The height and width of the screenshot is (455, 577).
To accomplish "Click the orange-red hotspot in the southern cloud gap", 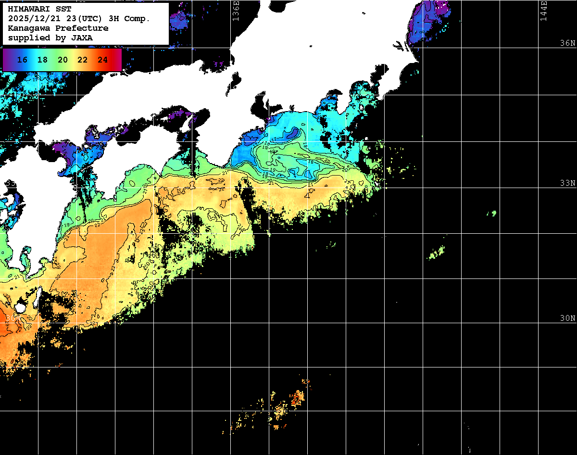I will (x=298, y=398).
